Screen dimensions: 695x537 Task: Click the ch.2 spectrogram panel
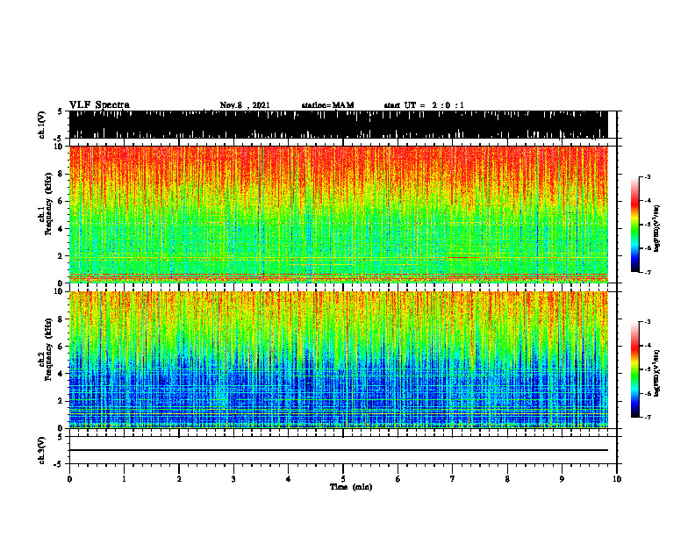(x=338, y=360)
